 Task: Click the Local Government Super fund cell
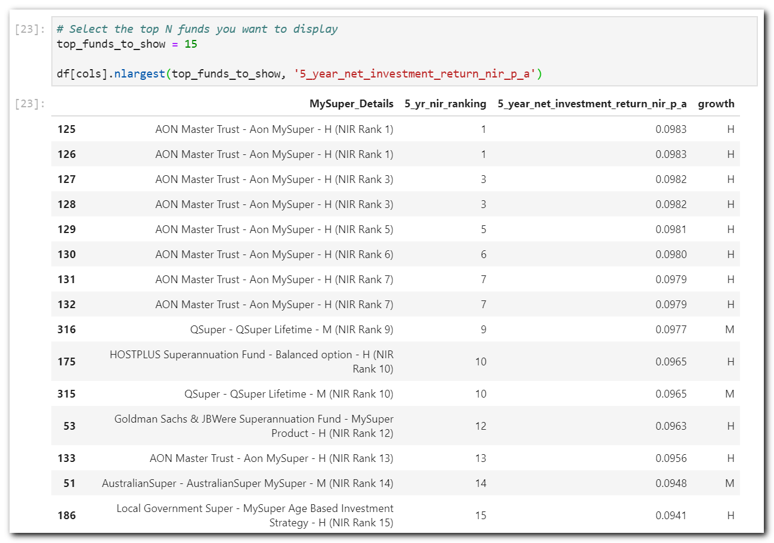point(255,515)
